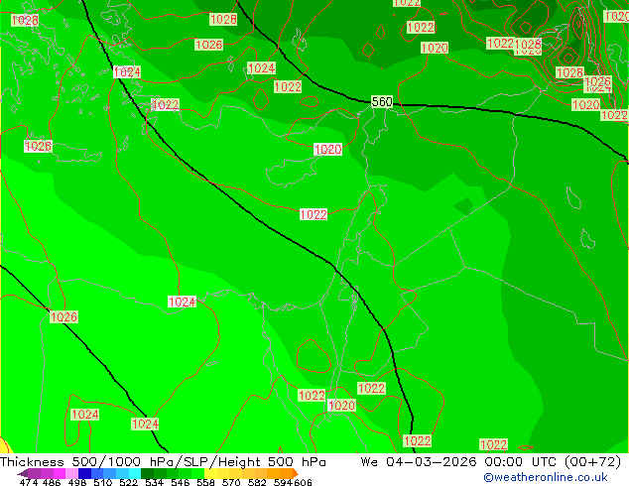Viewport: 629px width, 486px height.
Task: Pick the dark blue legend swatch above 498
Action: 84,473
